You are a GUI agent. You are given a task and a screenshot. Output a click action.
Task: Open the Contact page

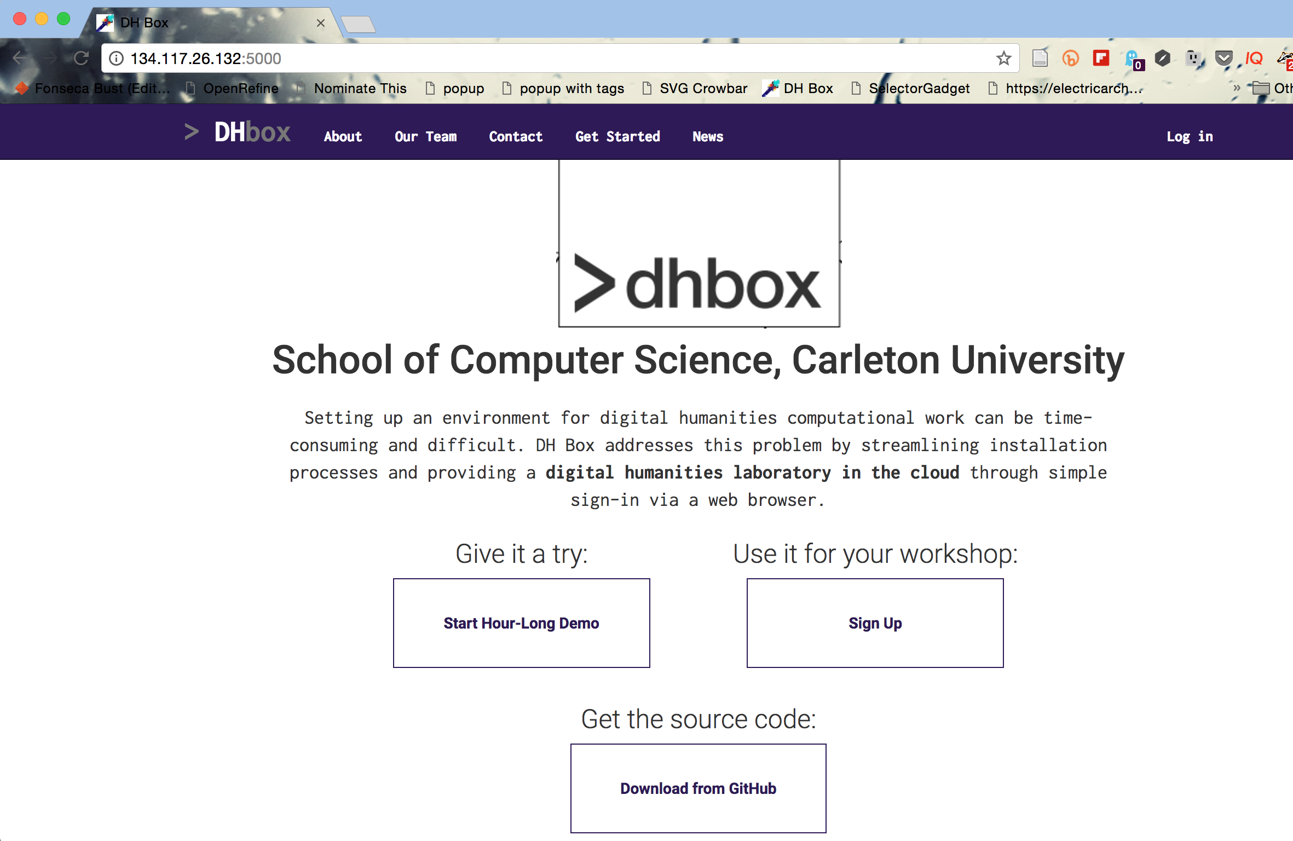(x=516, y=136)
